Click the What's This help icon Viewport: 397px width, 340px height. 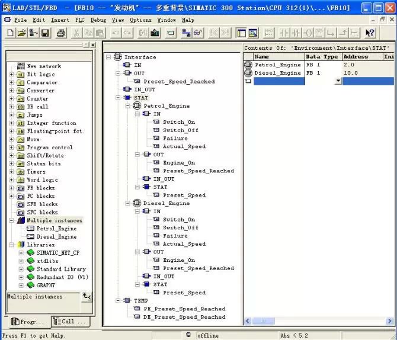click(370, 33)
